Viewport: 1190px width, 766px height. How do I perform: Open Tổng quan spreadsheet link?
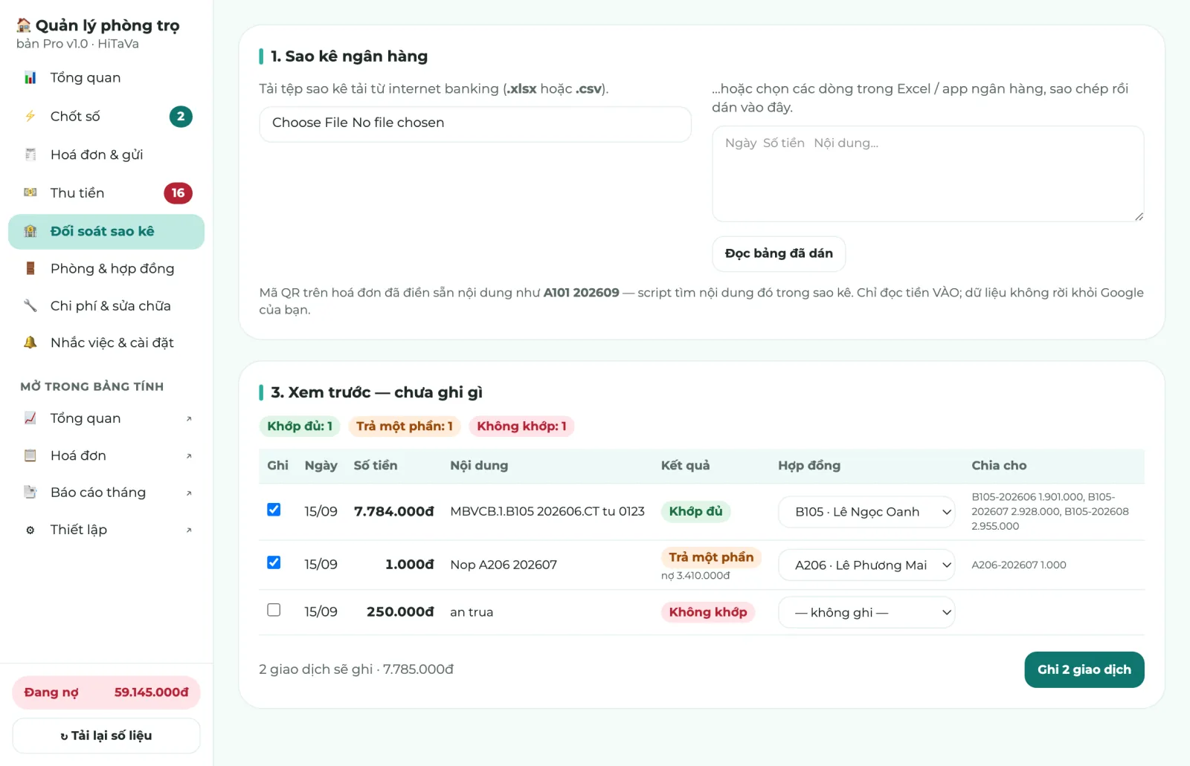(106, 418)
